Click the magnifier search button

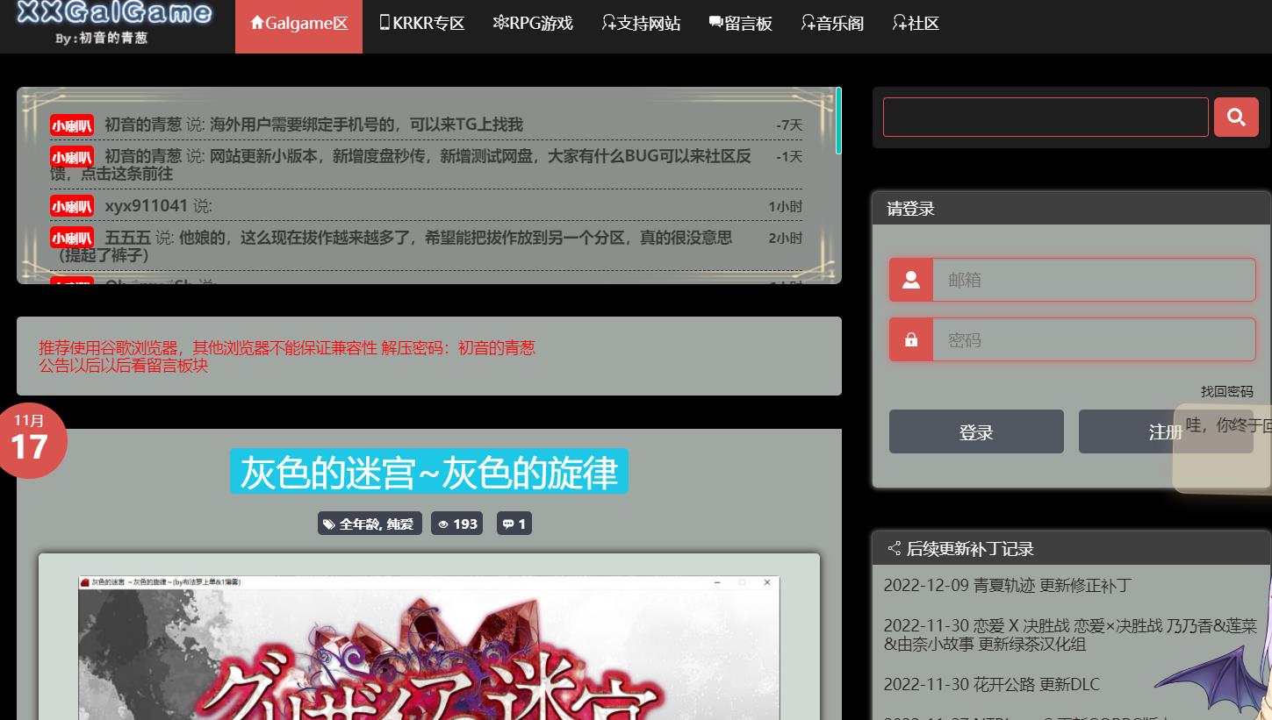pyautogui.click(x=1236, y=117)
